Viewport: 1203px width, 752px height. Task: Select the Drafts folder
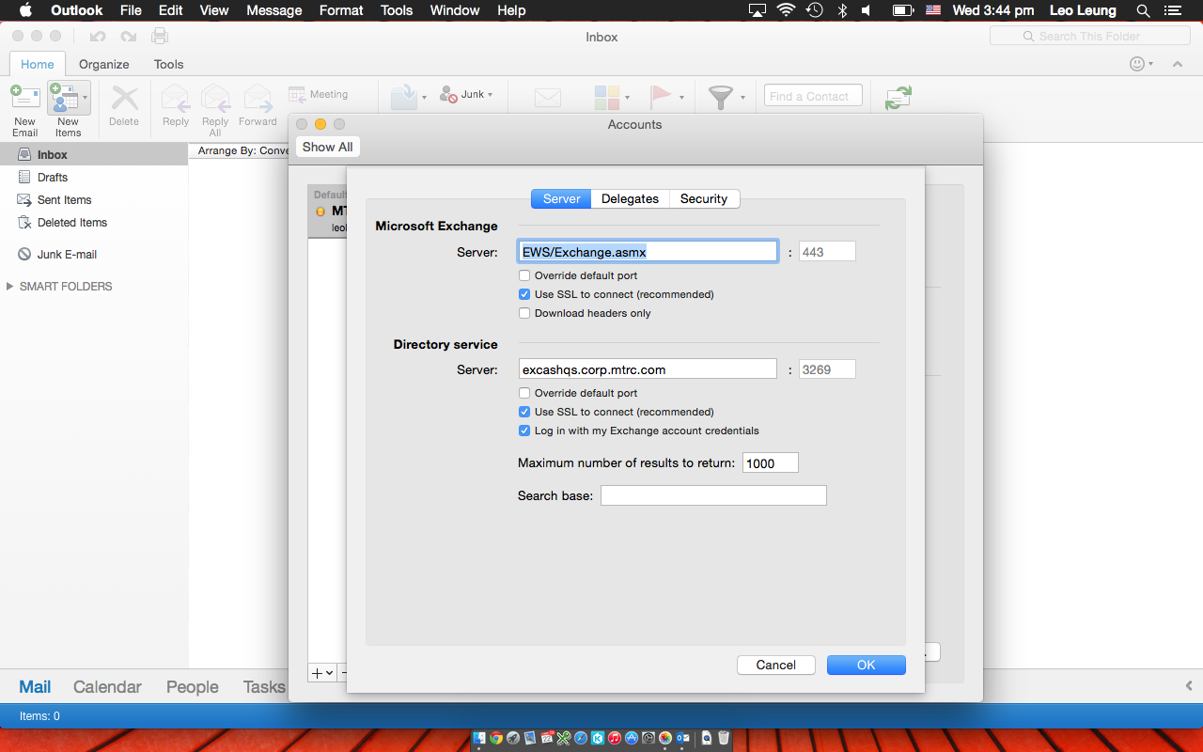(x=94, y=177)
